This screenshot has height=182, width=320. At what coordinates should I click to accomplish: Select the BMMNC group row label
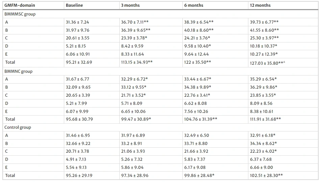point(18,71)
